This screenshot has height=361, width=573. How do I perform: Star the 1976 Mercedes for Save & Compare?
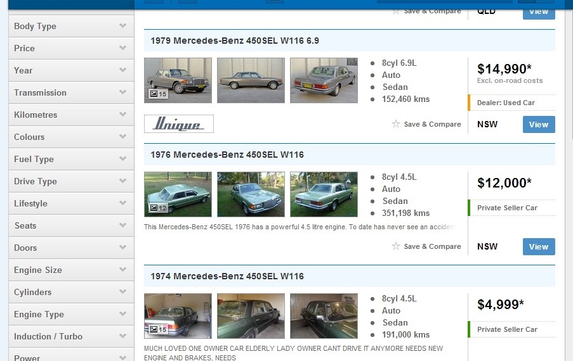(396, 246)
